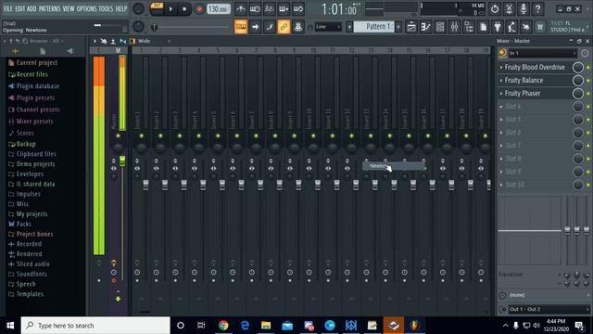Open the Mixer view icon
The height and width of the screenshot is (334, 593).
click(455, 27)
